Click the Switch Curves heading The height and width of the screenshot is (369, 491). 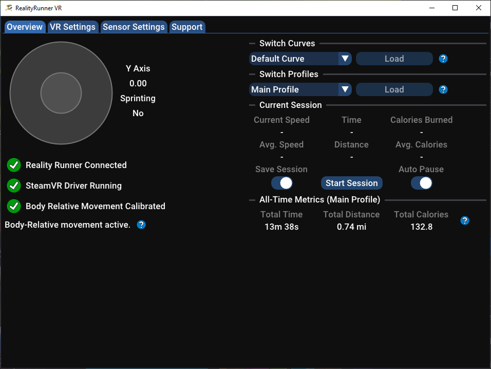click(287, 43)
